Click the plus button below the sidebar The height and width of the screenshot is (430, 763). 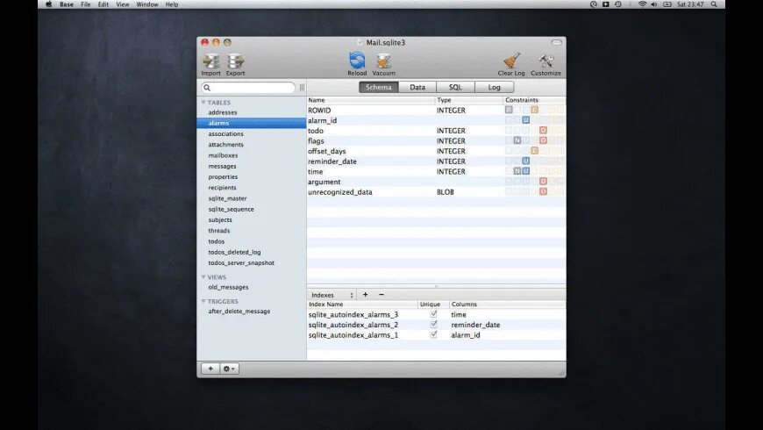pyautogui.click(x=210, y=369)
